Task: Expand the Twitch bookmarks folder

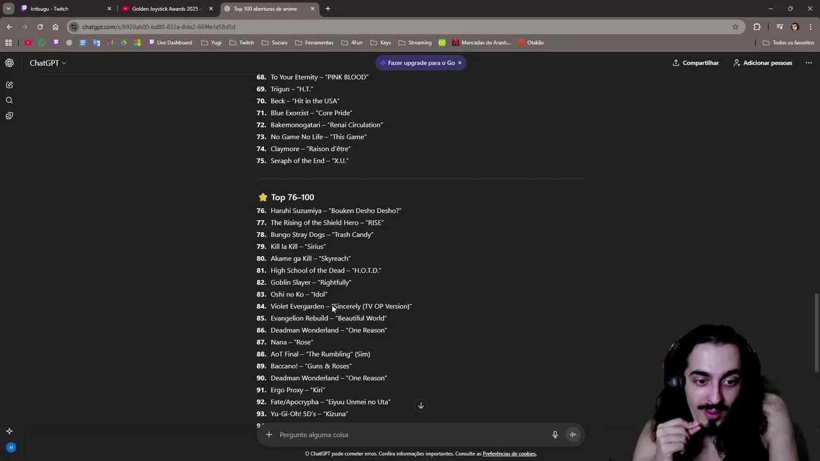Action: point(242,43)
